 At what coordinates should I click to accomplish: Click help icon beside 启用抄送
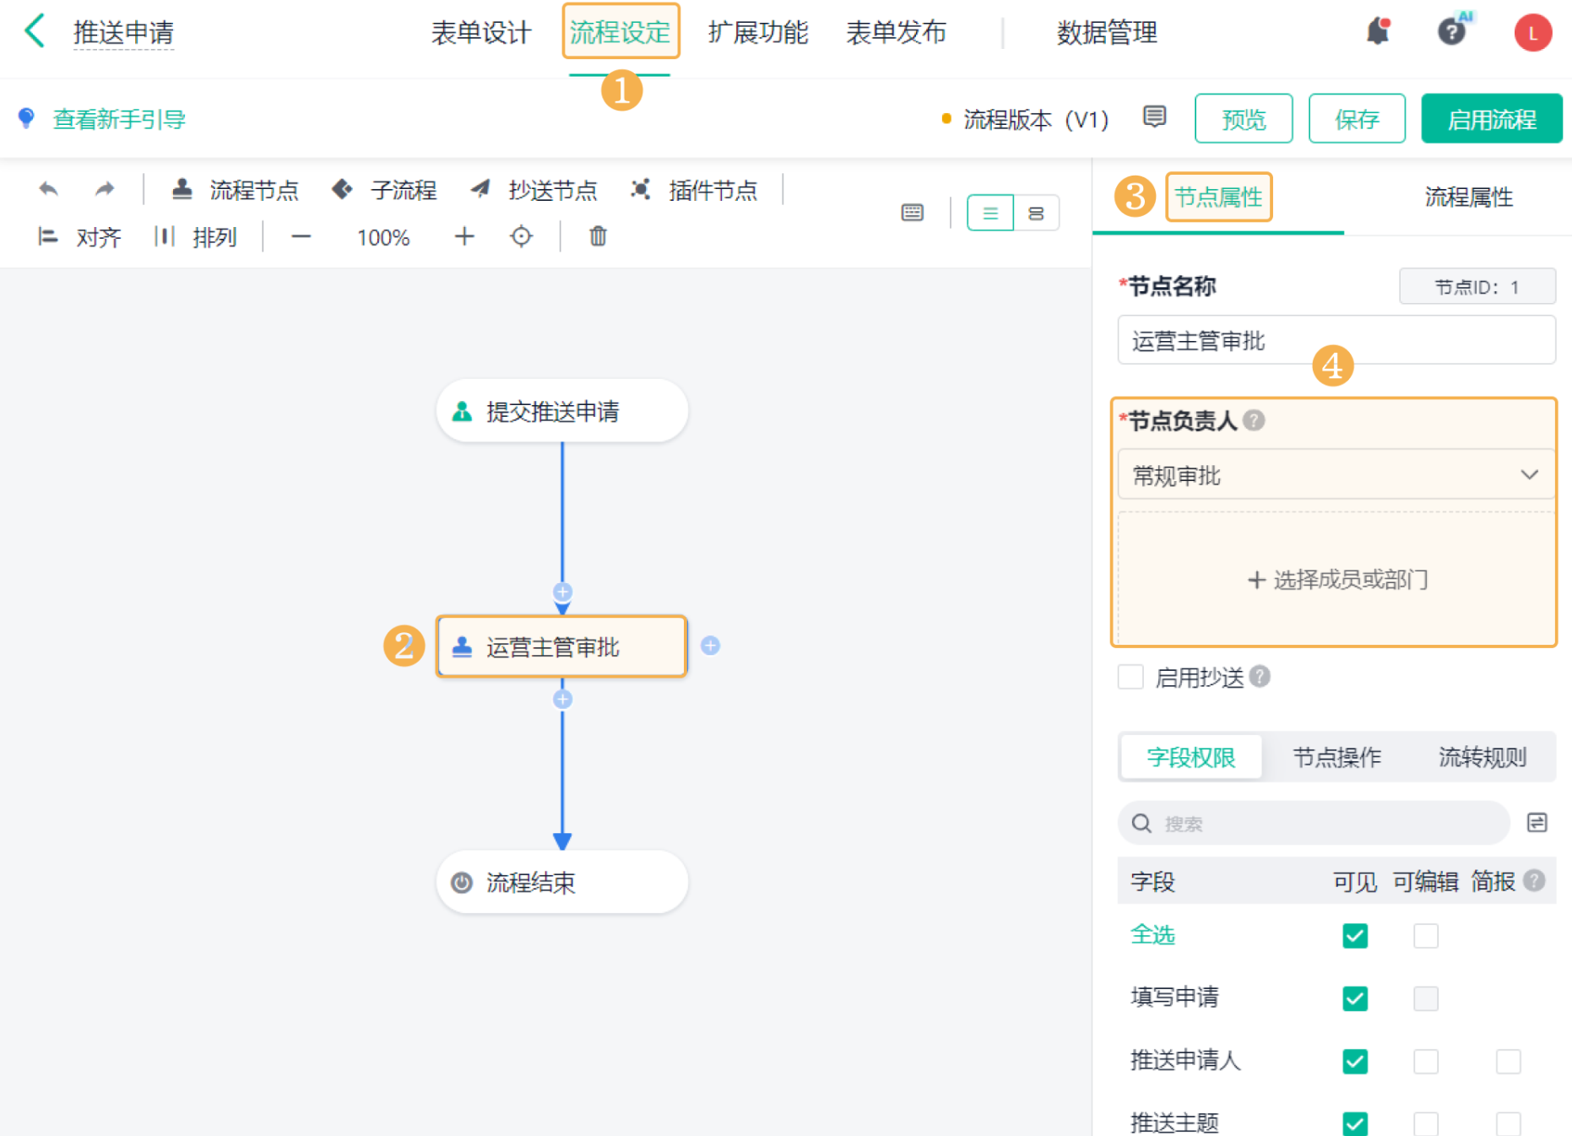click(1260, 677)
